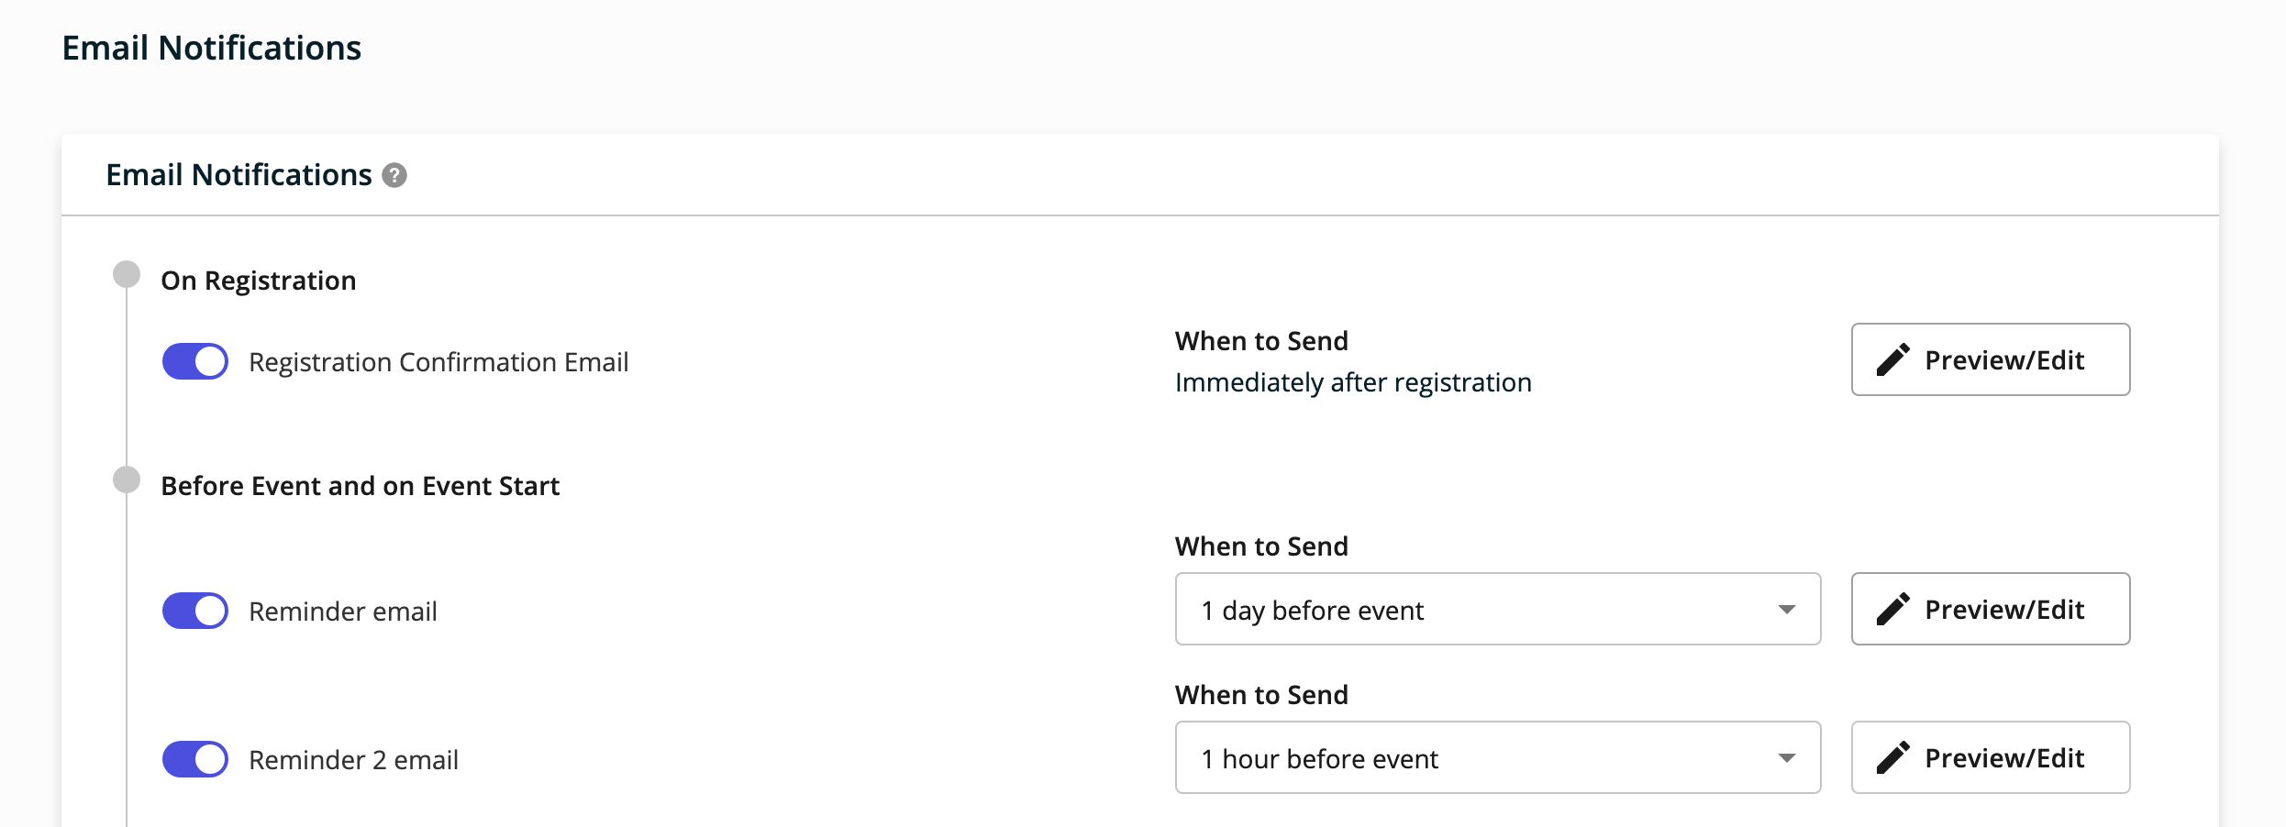This screenshot has width=2286, height=827.
Task: Preview/Edit the Registration Confirmation Email
Action: click(1989, 359)
